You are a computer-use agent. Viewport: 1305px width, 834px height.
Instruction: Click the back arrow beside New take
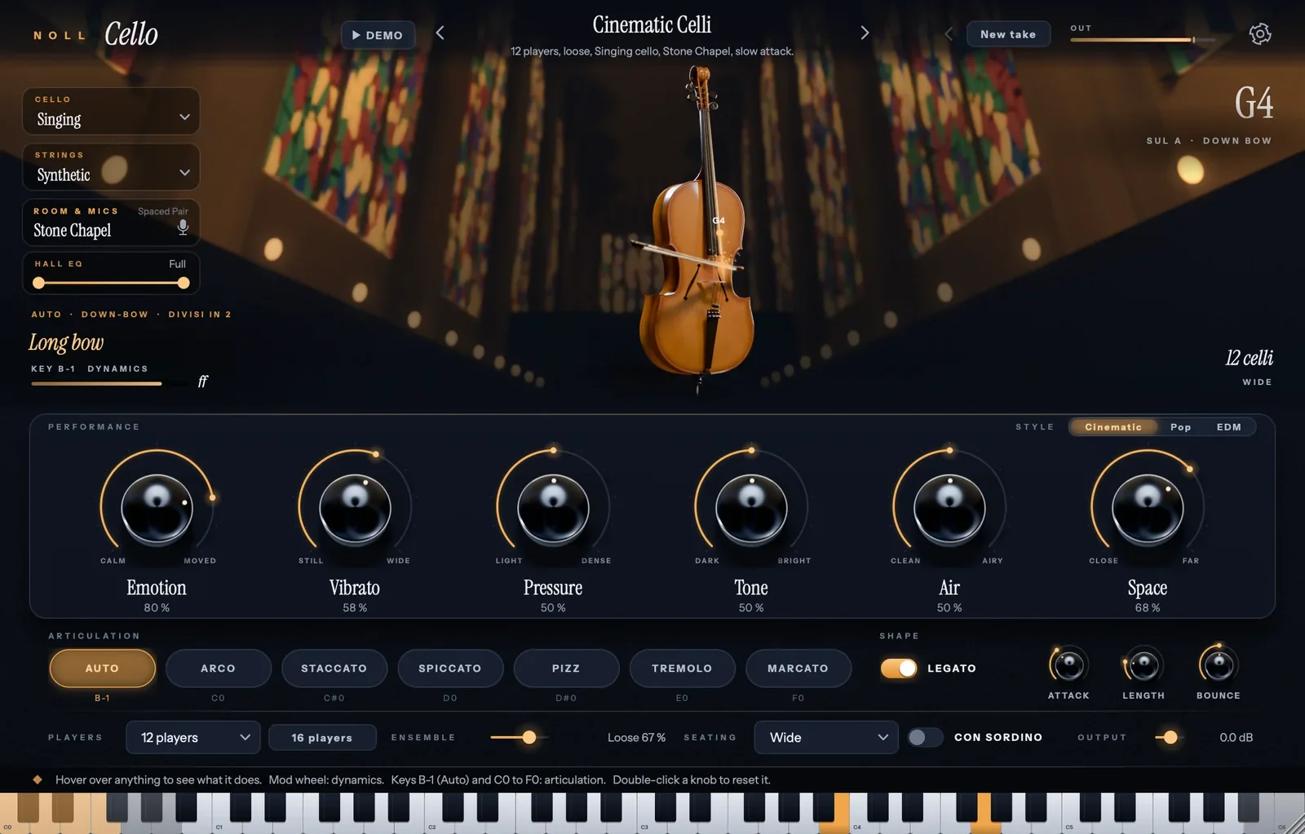pyautogui.click(x=949, y=34)
